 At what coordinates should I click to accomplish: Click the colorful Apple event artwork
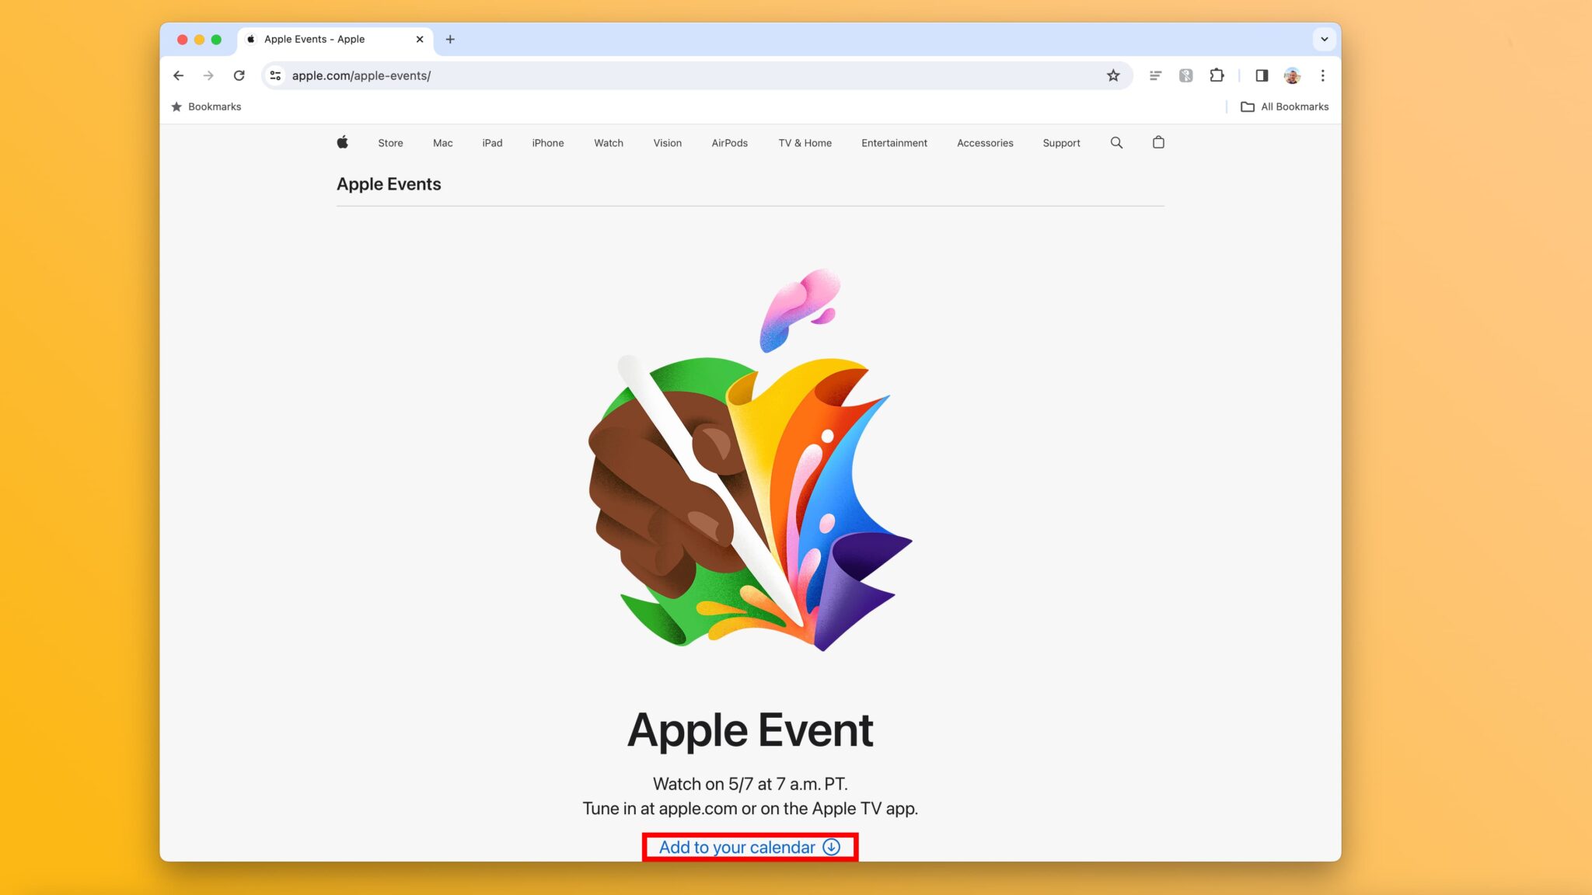click(750, 460)
